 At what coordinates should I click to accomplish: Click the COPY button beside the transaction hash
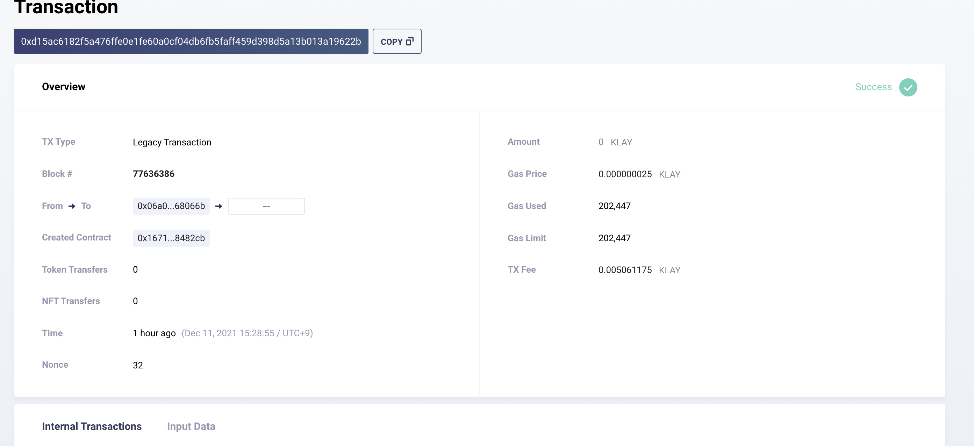pos(397,41)
